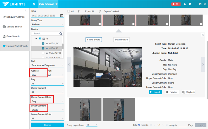This screenshot has height=129, width=208.
Task: Select the bottom-left result thumbnail
Action: pyautogui.click(x=85, y=109)
